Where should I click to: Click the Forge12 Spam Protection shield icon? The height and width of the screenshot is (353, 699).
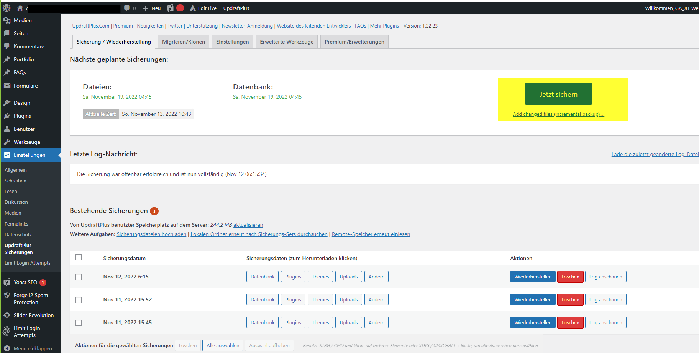point(7,295)
